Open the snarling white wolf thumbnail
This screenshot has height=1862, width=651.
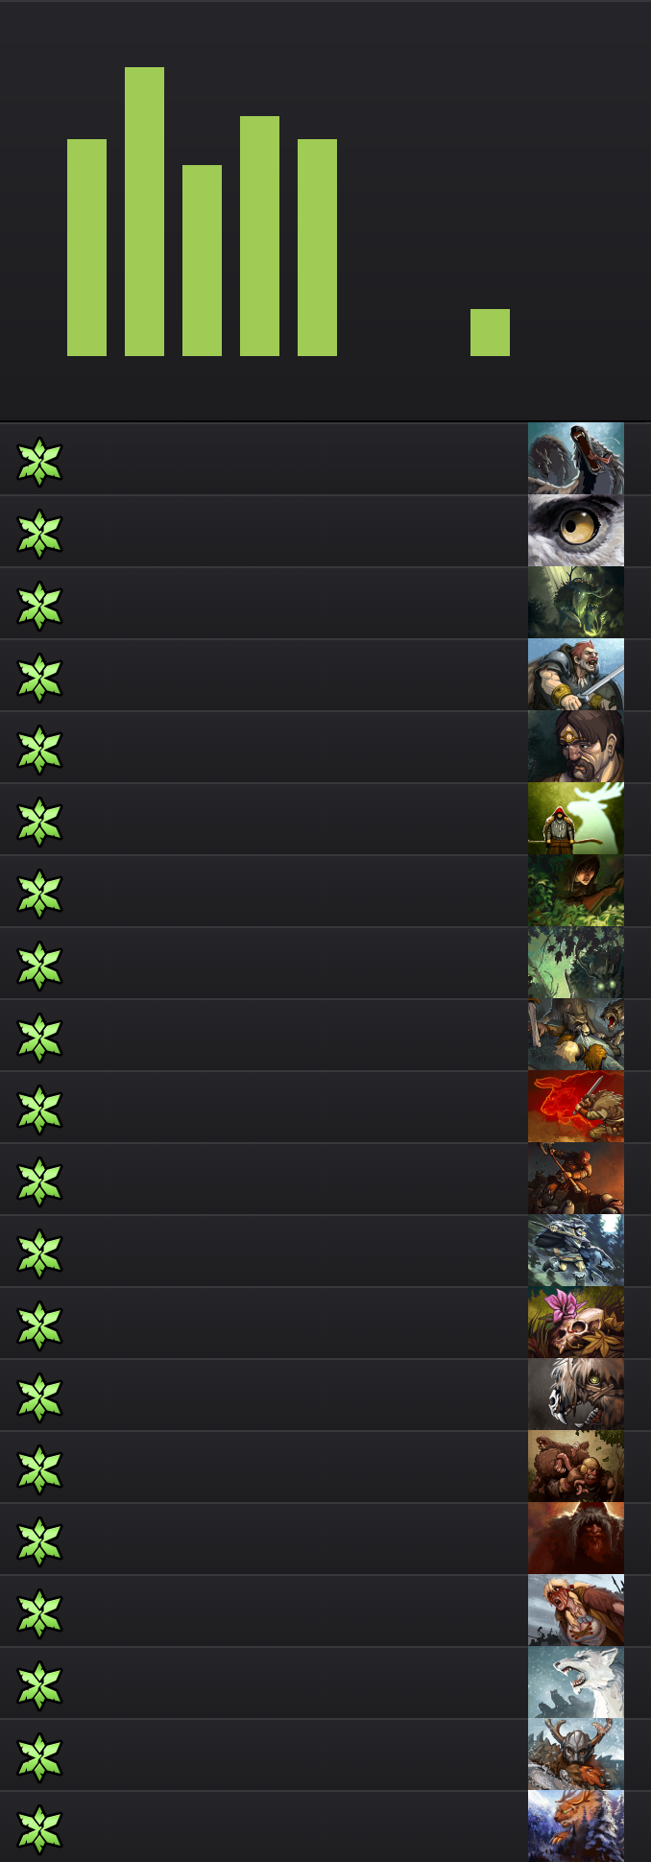click(x=576, y=1683)
